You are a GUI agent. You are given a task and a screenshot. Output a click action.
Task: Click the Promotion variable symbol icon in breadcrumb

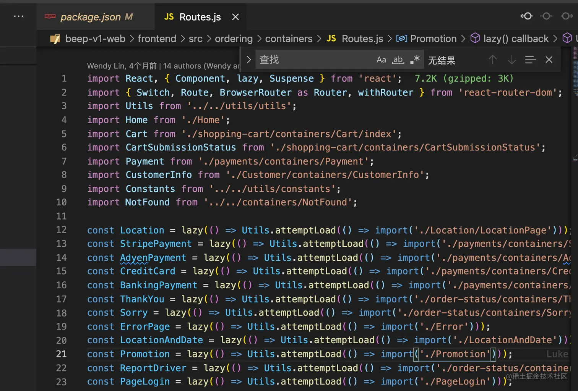pos(401,39)
